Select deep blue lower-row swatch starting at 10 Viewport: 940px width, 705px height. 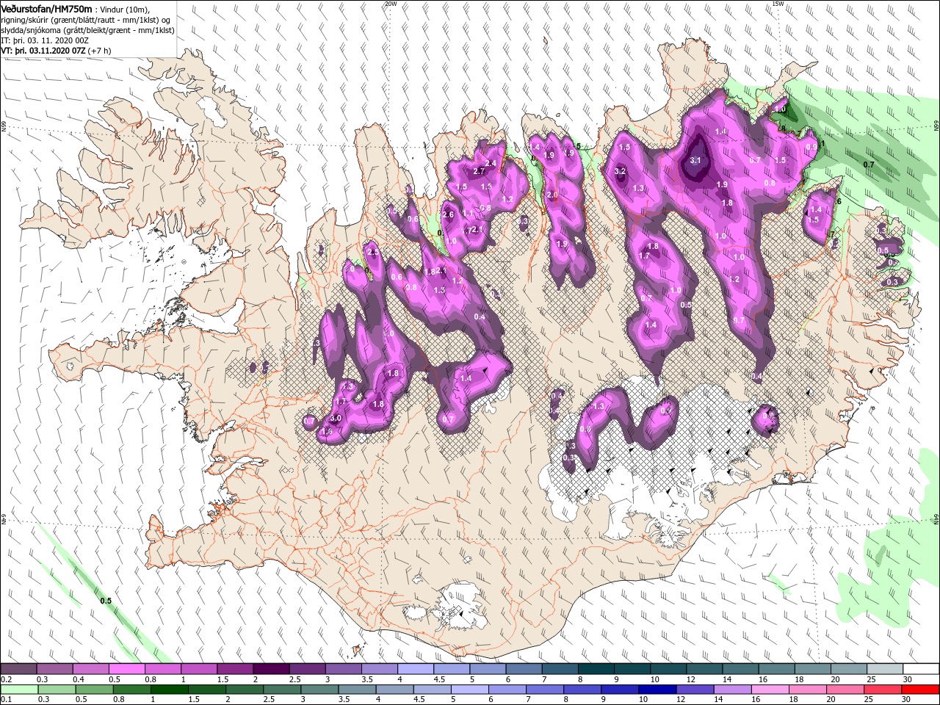(657, 690)
